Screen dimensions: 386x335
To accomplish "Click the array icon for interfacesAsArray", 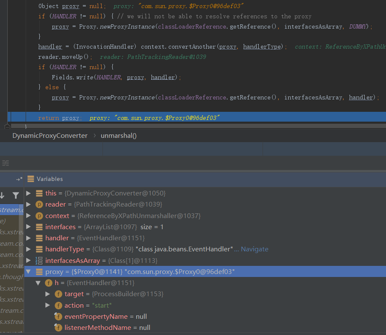I will (39, 260).
